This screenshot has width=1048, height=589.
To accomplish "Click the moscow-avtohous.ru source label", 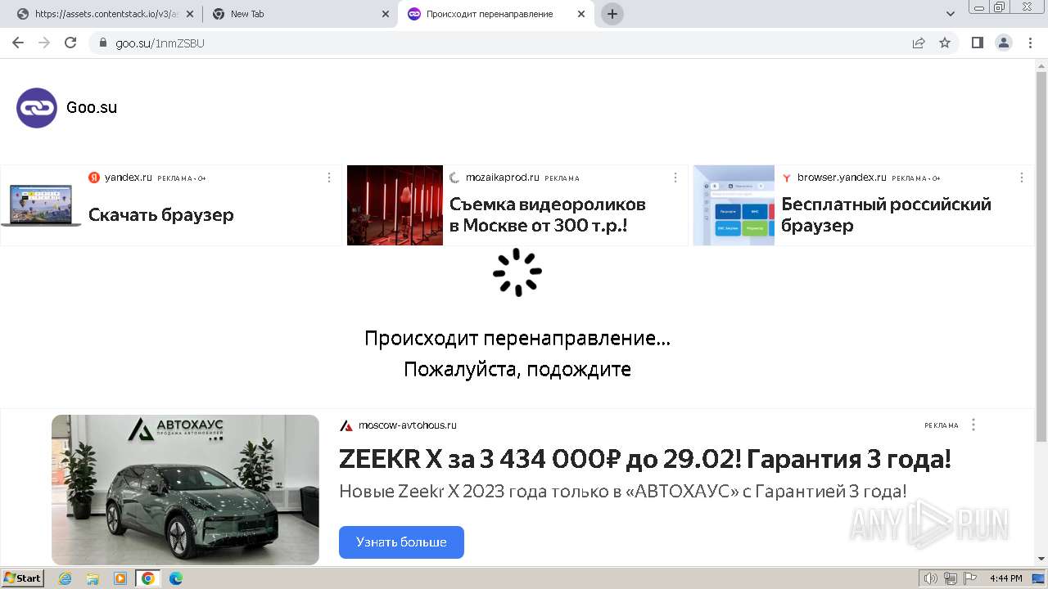I will [x=408, y=425].
